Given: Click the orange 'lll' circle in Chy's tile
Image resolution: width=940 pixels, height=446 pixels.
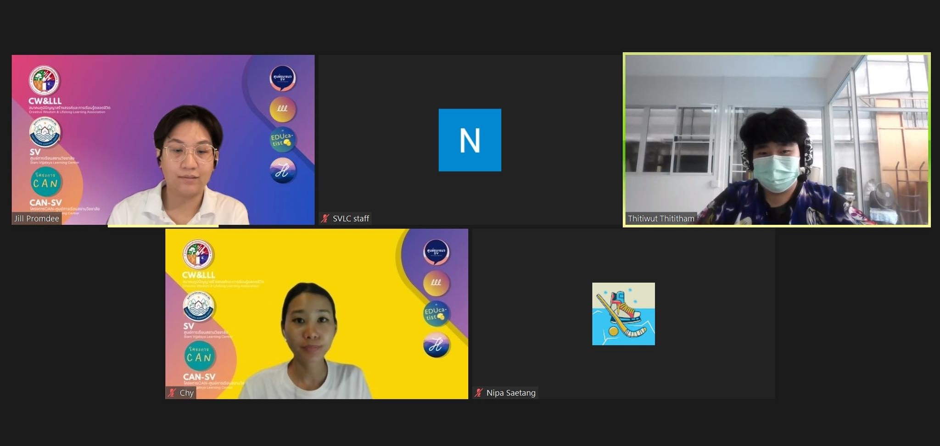Looking at the screenshot, I should point(436,283).
